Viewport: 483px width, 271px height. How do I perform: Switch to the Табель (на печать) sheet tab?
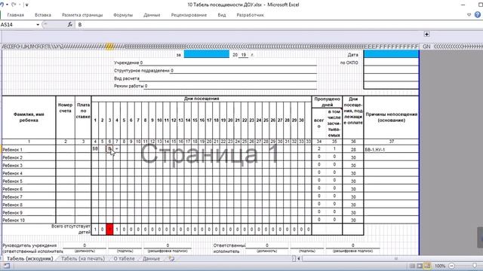pyautogui.click(x=83, y=259)
